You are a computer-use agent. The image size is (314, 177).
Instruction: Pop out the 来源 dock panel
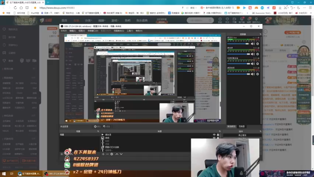pos(219,131)
